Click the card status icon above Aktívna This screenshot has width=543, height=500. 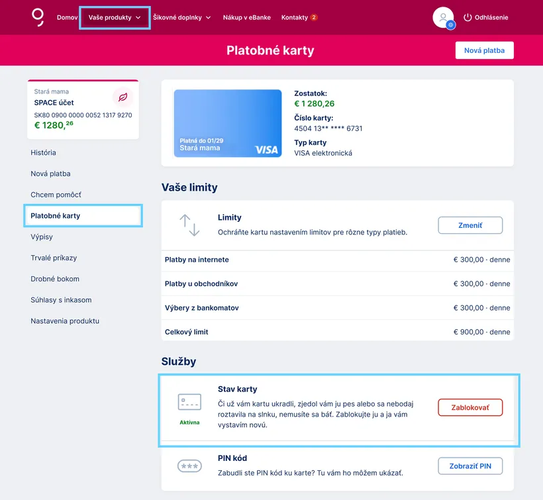click(x=189, y=402)
